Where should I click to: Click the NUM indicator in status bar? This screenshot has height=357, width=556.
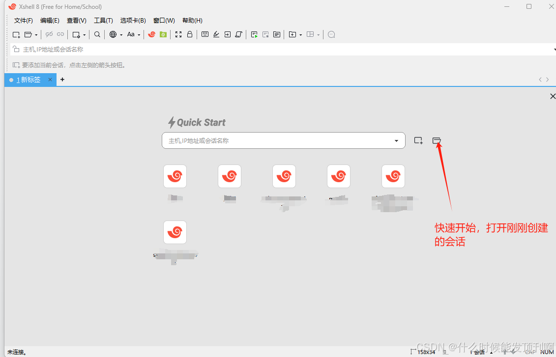click(x=547, y=352)
